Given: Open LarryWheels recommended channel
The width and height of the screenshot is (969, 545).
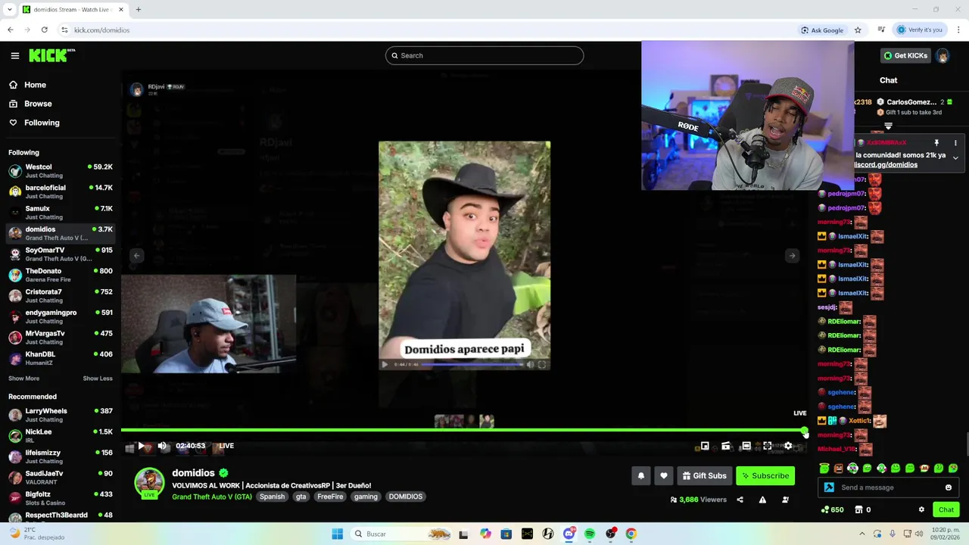Looking at the screenshot, I should 61,415.
